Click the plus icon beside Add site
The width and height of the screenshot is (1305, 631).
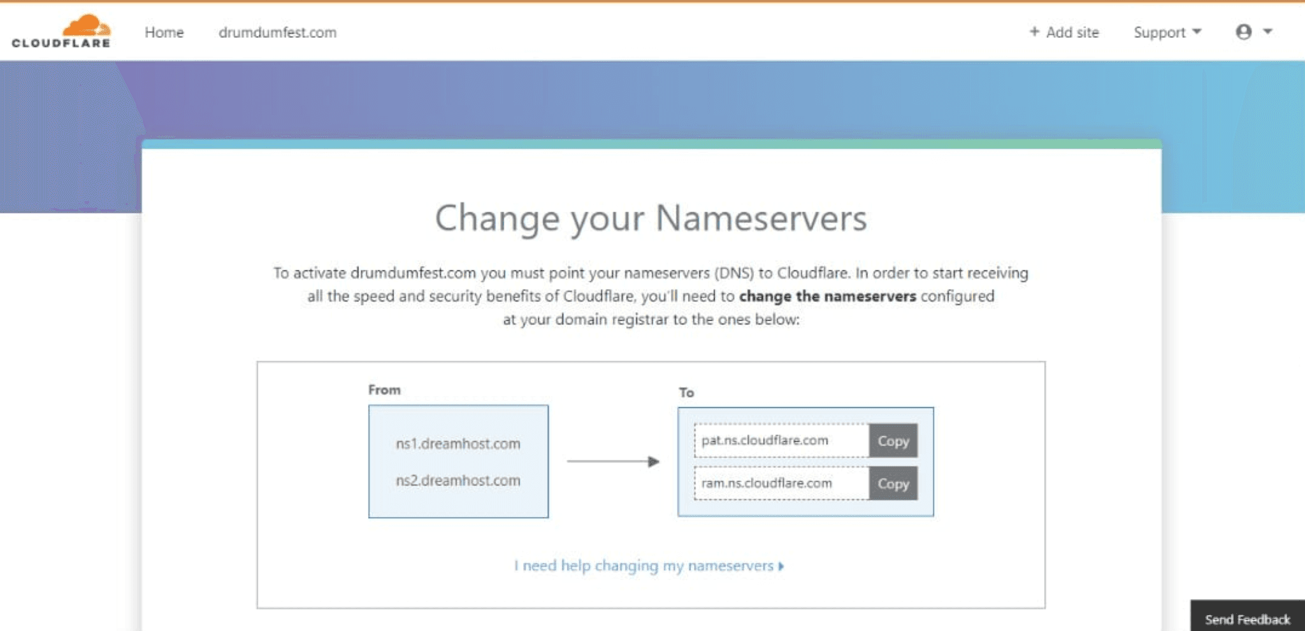point(1034,32)
